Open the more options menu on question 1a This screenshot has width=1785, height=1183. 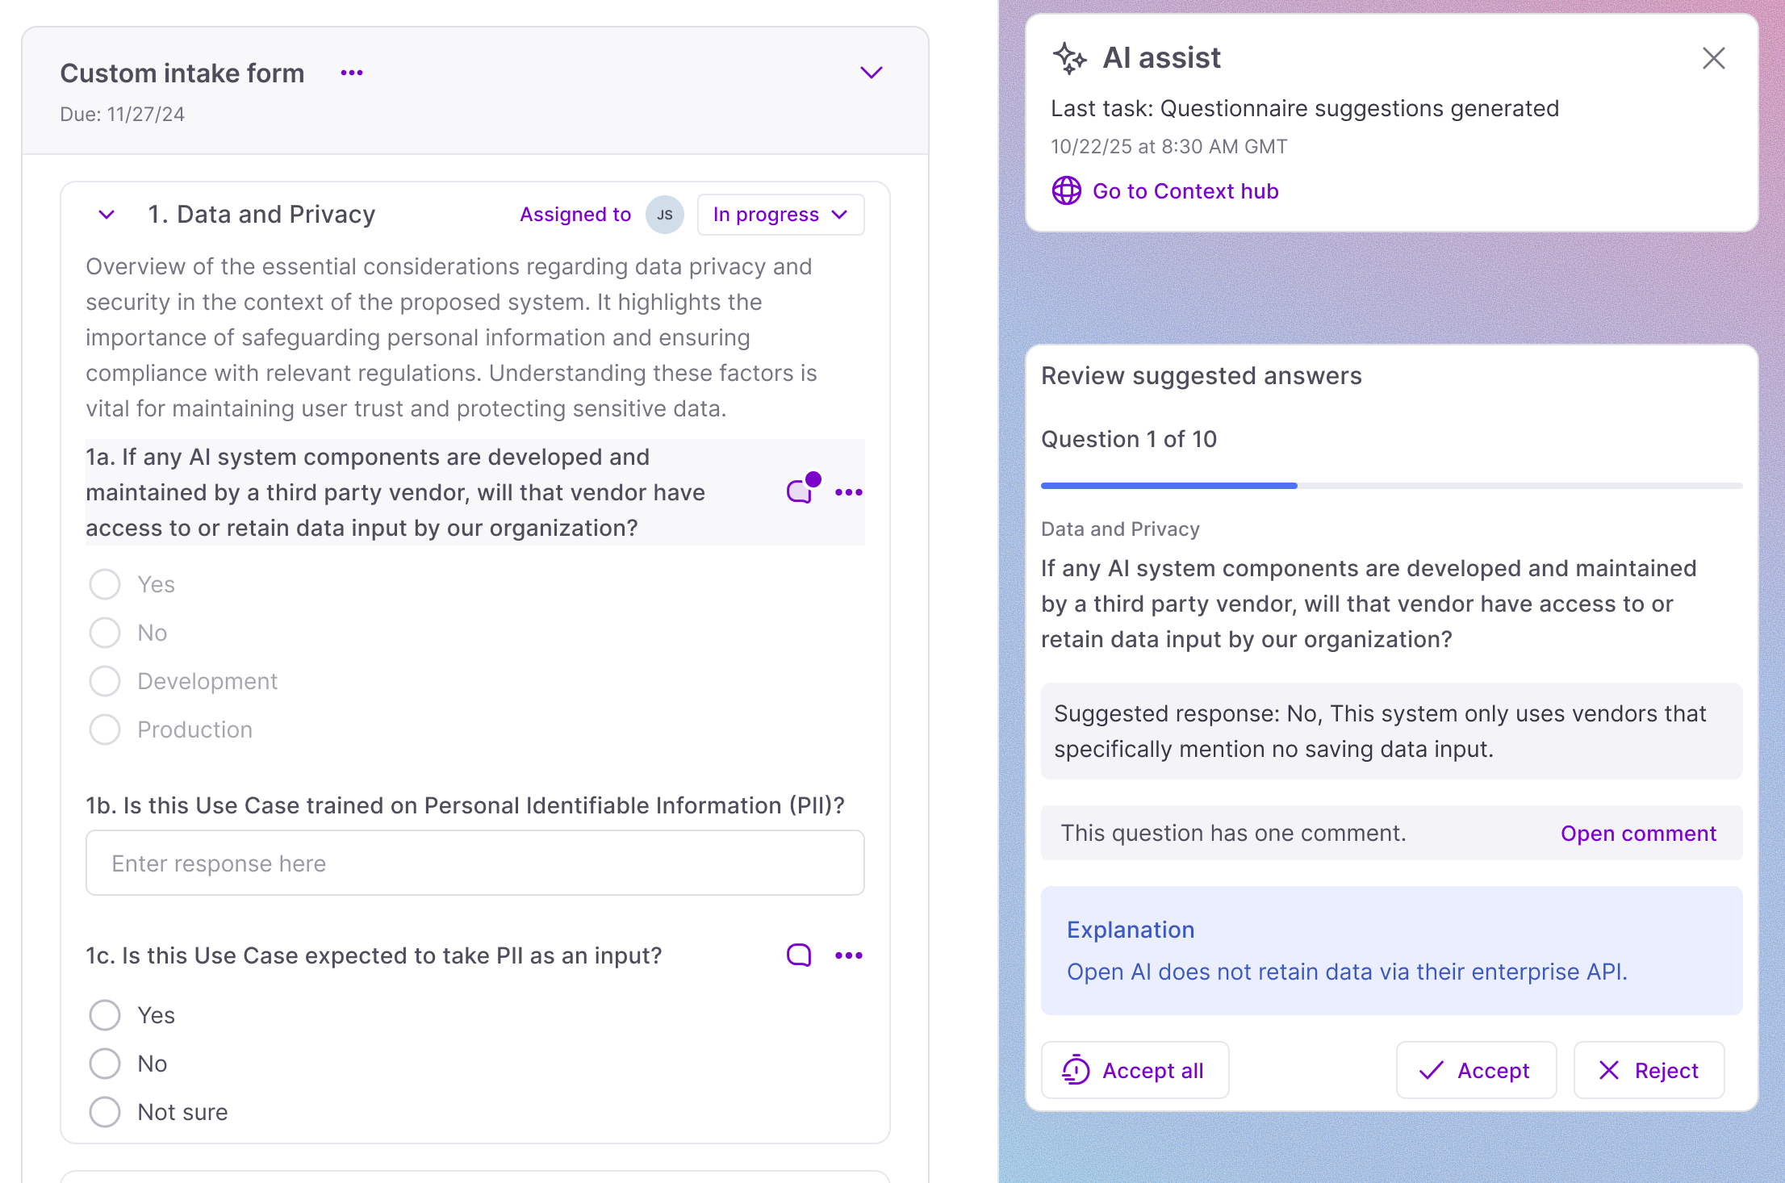849,492
